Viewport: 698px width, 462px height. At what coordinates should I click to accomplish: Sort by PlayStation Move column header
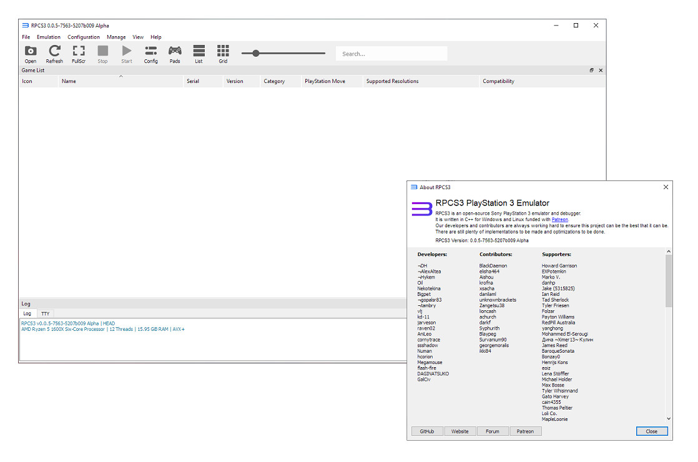332,81
